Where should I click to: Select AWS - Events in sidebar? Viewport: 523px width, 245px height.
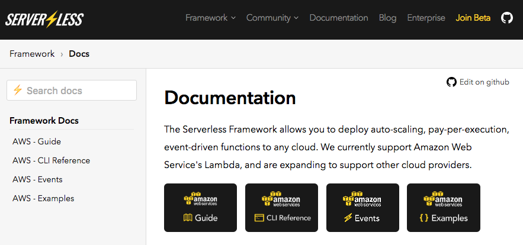pyautogui.click(x=37, y=179)
